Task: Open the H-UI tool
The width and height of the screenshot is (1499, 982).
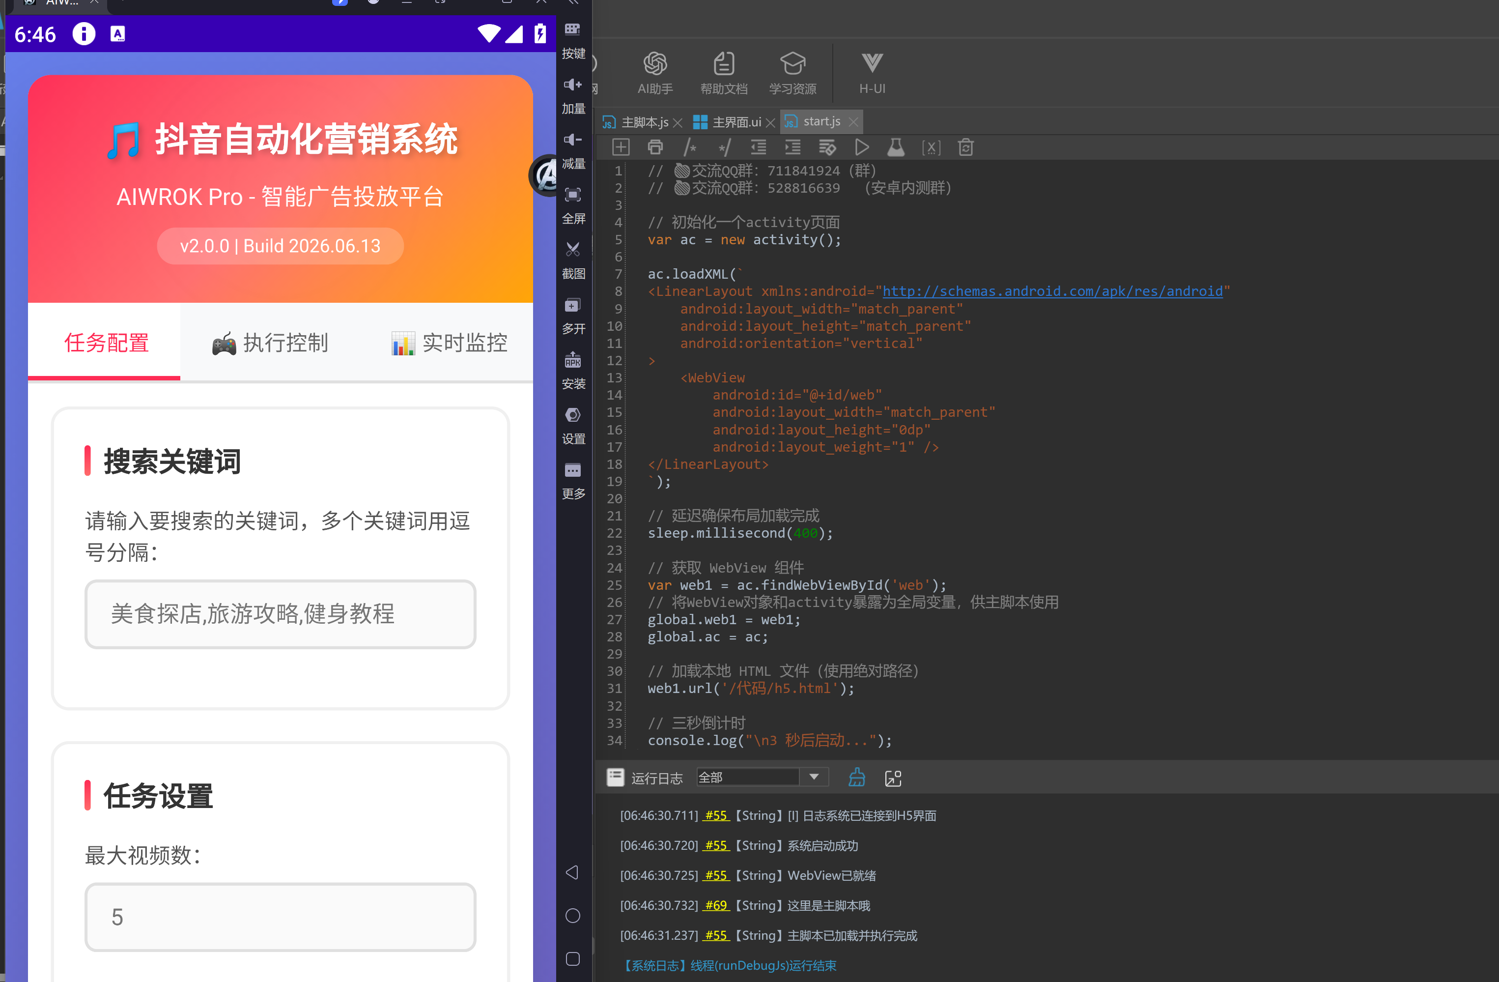Action: (872, 72)
